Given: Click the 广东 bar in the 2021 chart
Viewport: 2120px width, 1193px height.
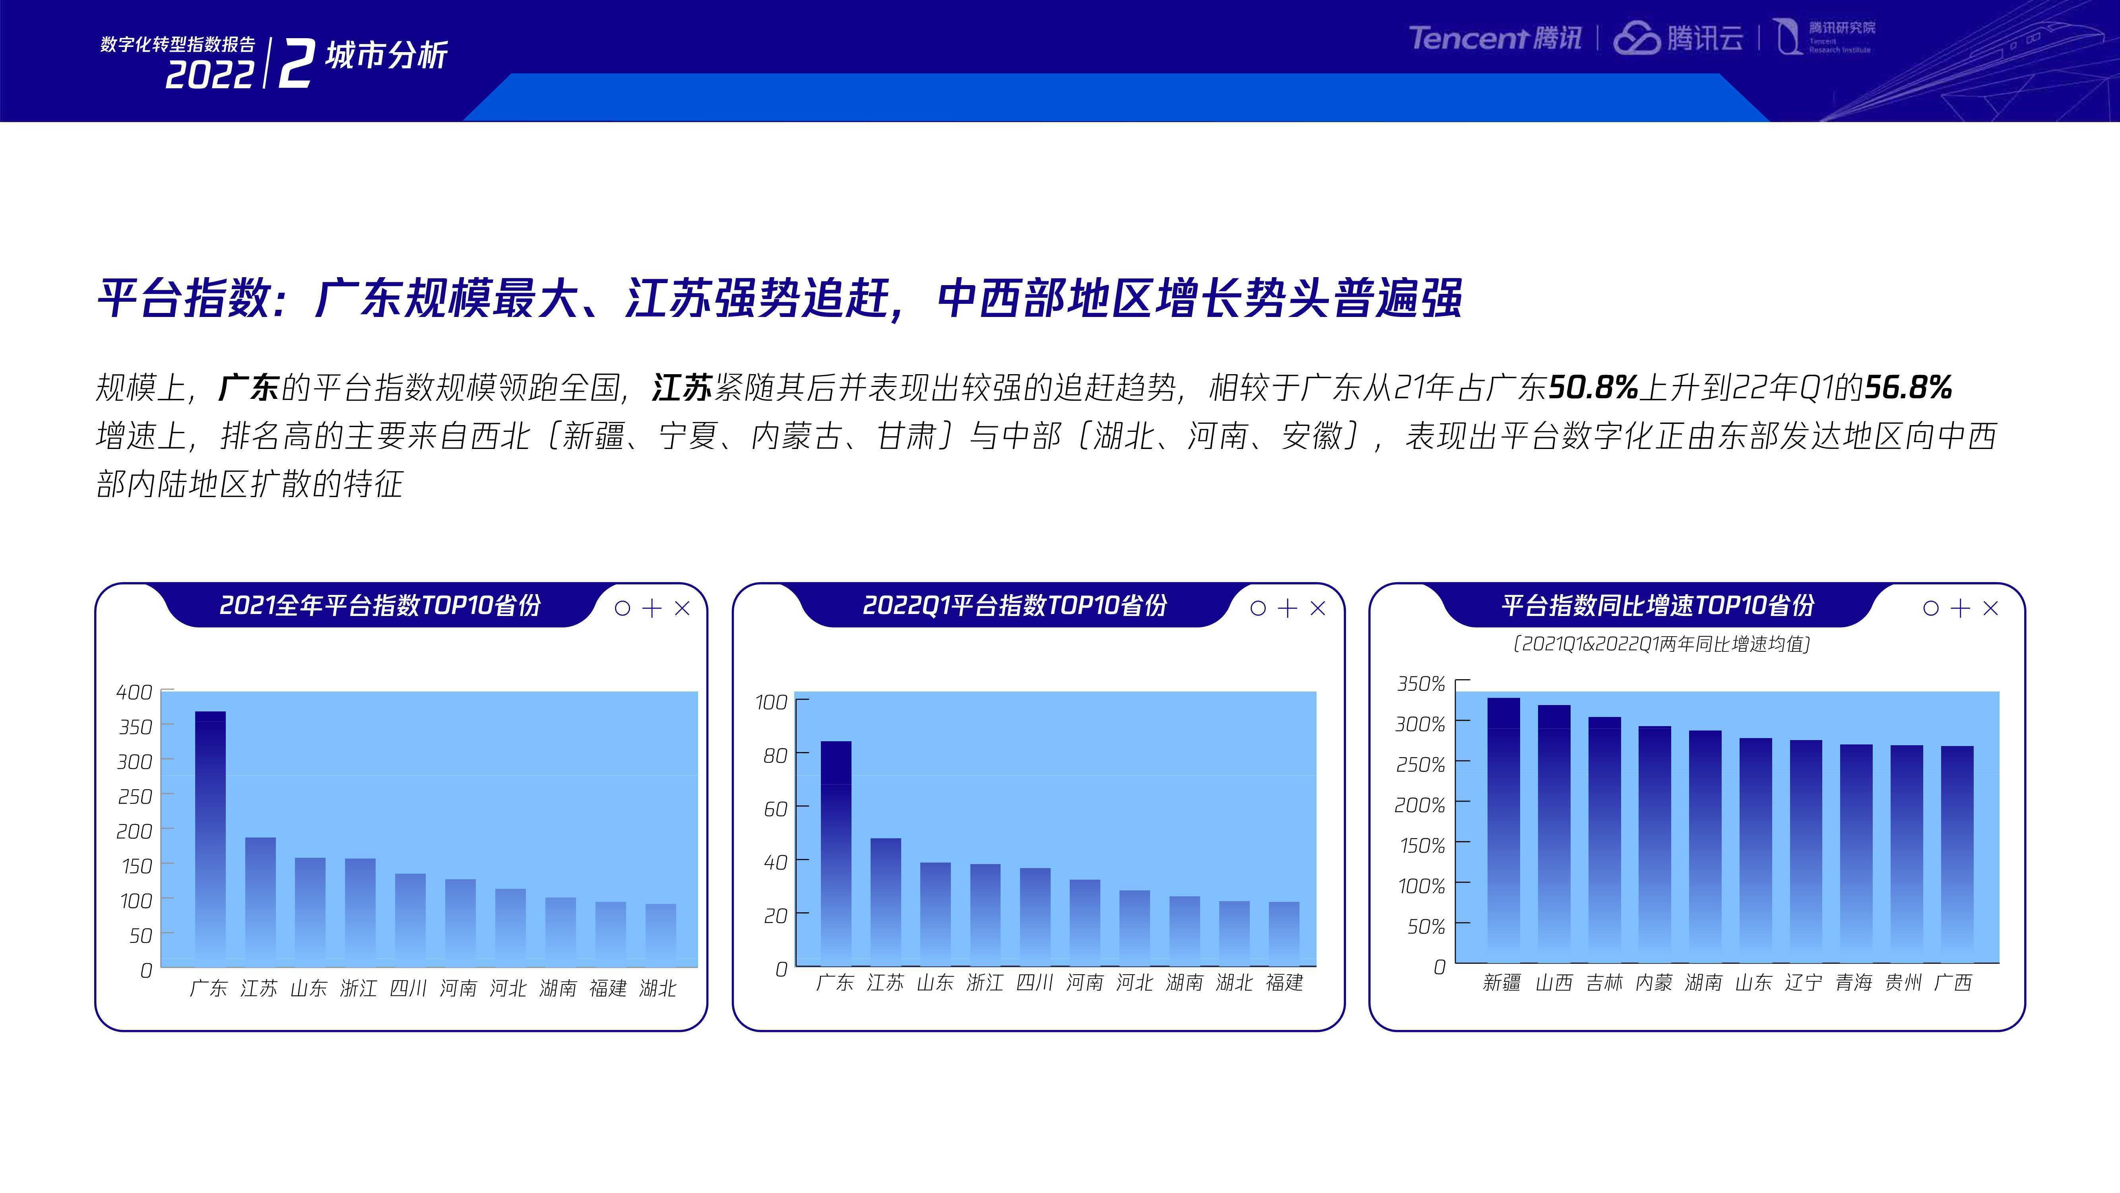Looking at the screenshot, I should click(x=210, y=838).
